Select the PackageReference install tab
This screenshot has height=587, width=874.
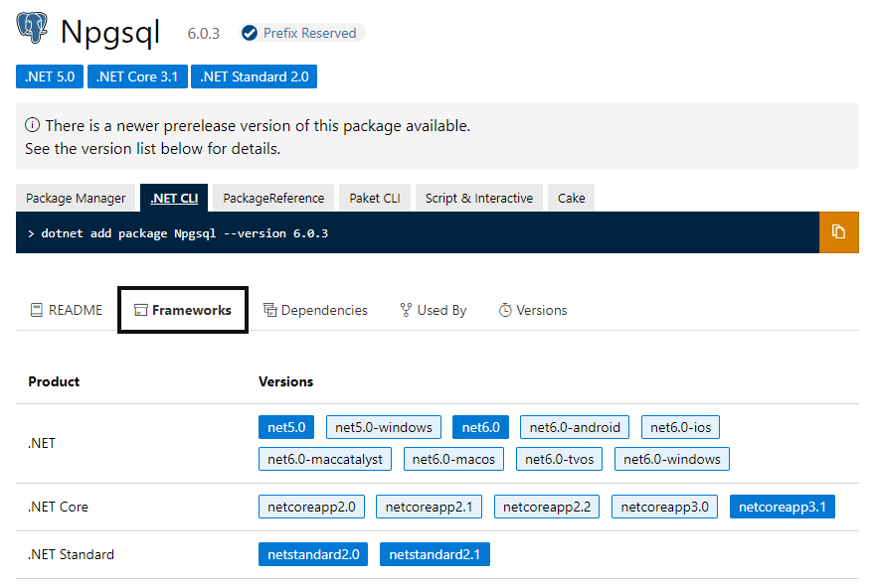[x=273, y=198]
